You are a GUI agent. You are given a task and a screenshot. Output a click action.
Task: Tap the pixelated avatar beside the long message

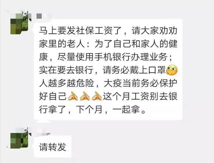19,24
